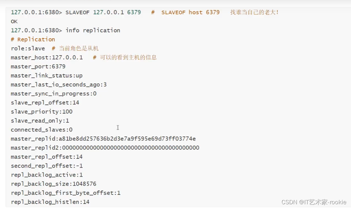This screenshot has width=351, height=208.
Task: Click the master_port:6379 line
Action: [38, 67]
